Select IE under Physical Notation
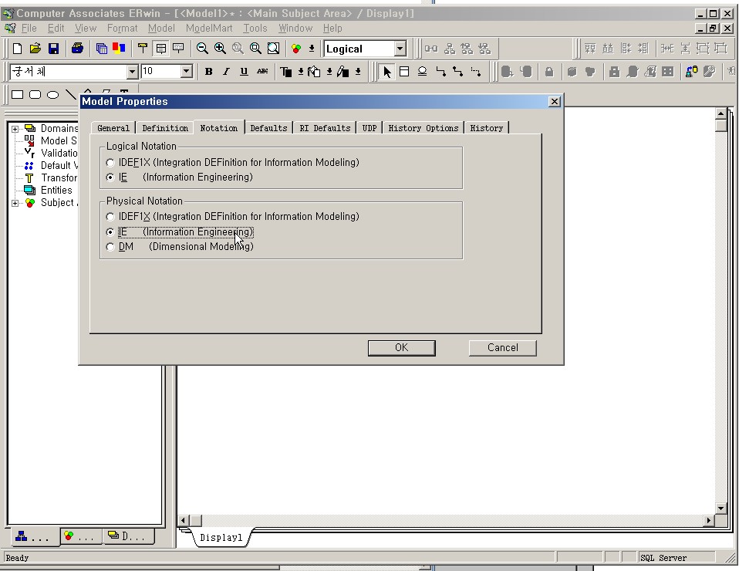Screen dimensions: 739x571 (x=110, y=232)
